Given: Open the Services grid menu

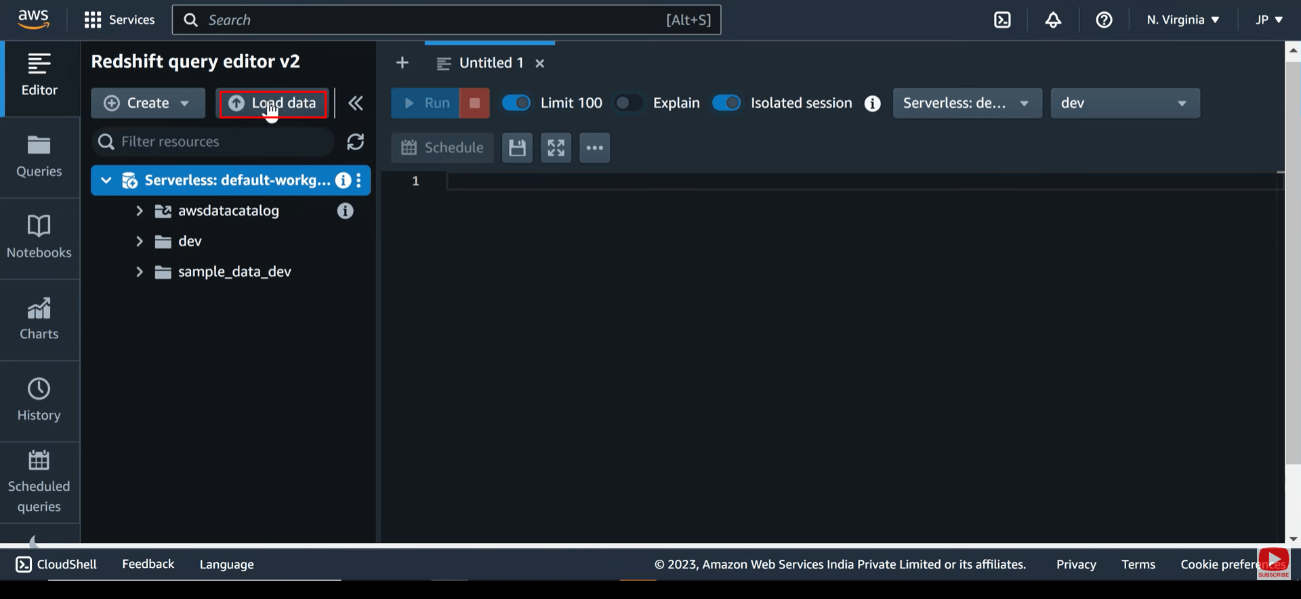Looking at the screenshot, I should (x=119, y=20).
